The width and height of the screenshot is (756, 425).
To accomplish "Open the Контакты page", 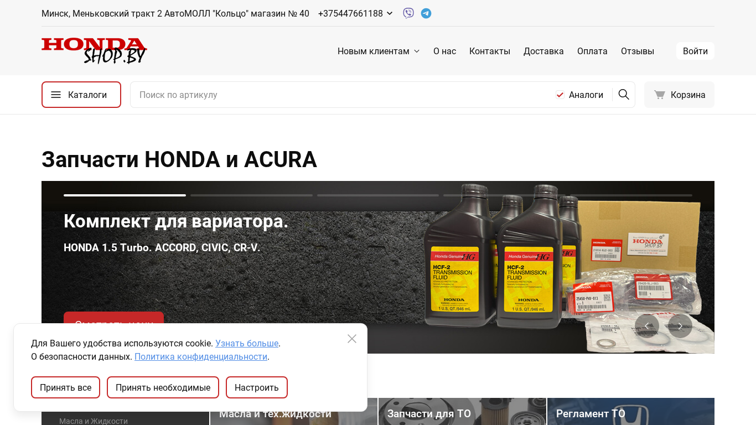I will (x=490, y=51).
